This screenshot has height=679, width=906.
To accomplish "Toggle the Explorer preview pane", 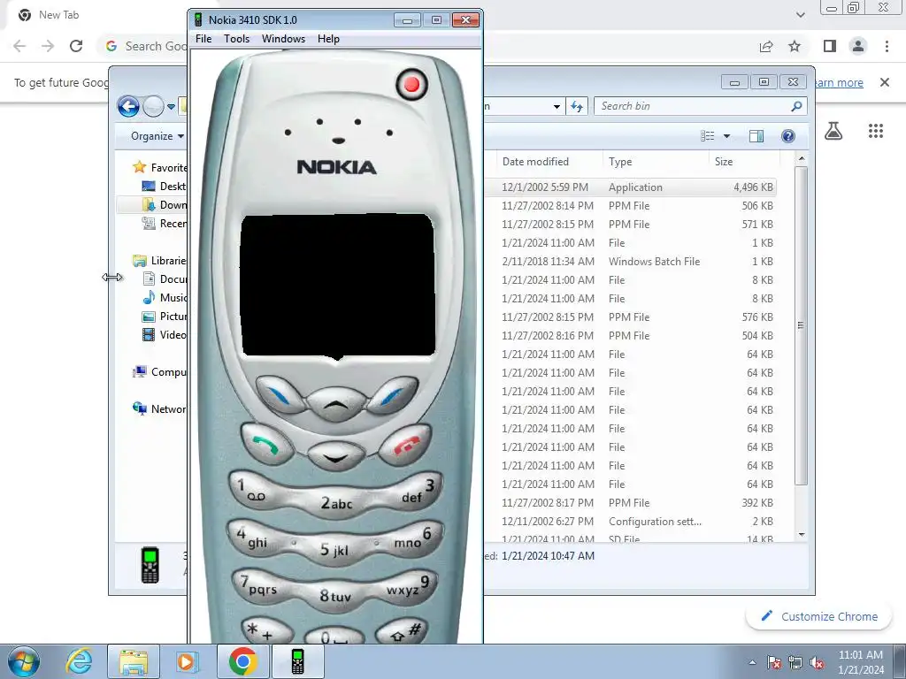I will point(756,136).
